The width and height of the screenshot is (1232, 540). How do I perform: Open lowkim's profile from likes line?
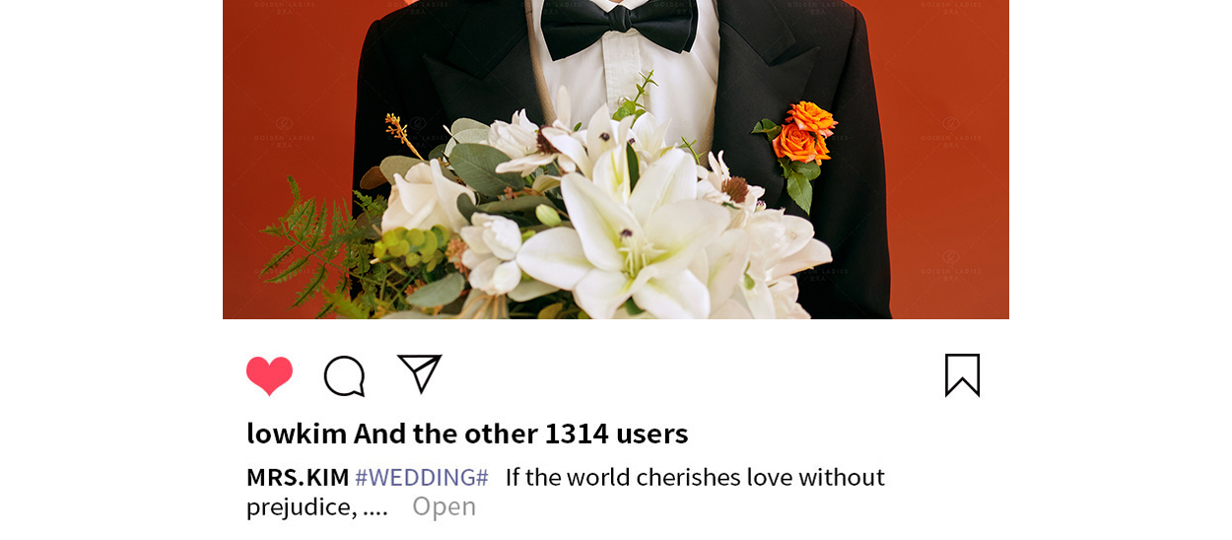click(x=297, y=433)
